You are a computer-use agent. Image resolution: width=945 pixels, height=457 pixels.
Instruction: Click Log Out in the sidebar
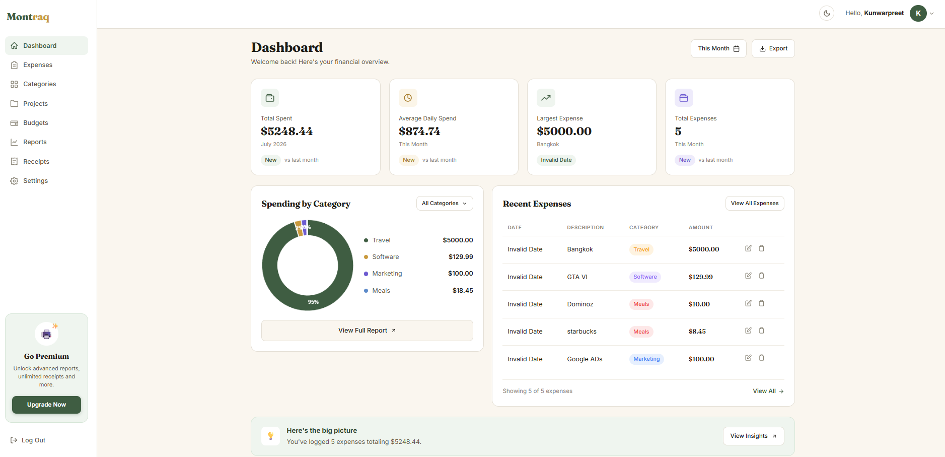point(28,440)
